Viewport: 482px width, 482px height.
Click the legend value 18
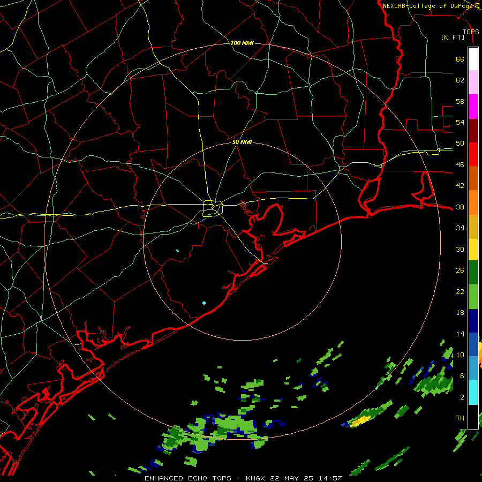tap(460, 313)
